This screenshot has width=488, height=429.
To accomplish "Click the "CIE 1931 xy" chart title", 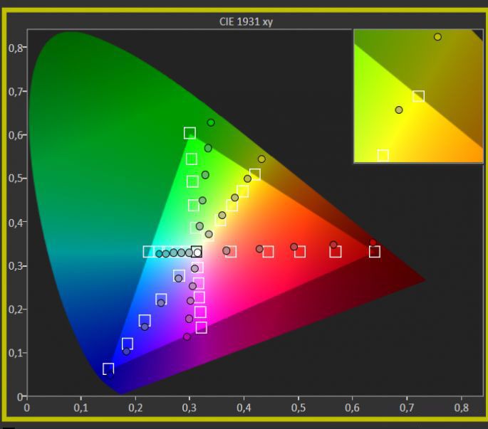I will pos(246,22).
